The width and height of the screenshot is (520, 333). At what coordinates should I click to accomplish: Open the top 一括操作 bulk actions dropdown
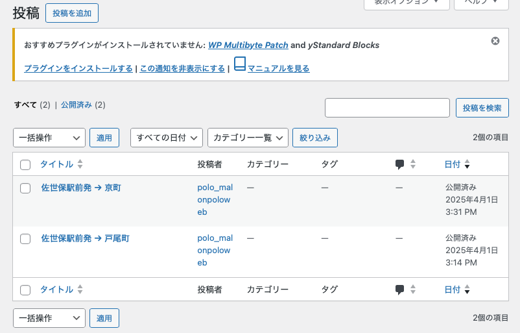49,138
